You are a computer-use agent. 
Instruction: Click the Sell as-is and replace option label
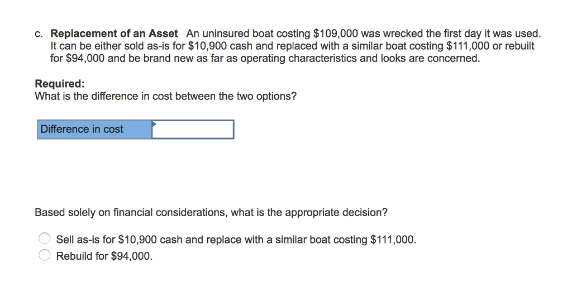236,240
